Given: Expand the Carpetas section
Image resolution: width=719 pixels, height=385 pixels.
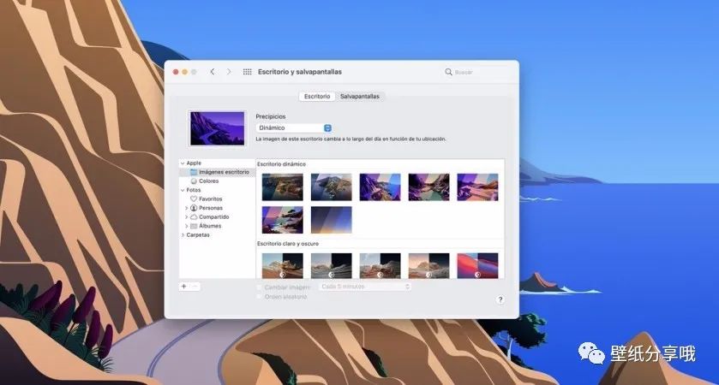Looking at the screenshot, I should [182, 234].
